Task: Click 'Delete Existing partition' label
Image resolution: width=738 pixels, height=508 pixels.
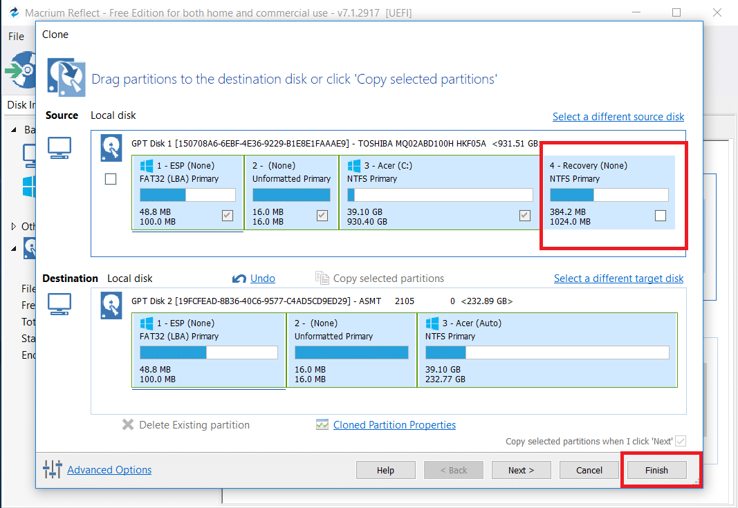Action: (x=194, y=425)
